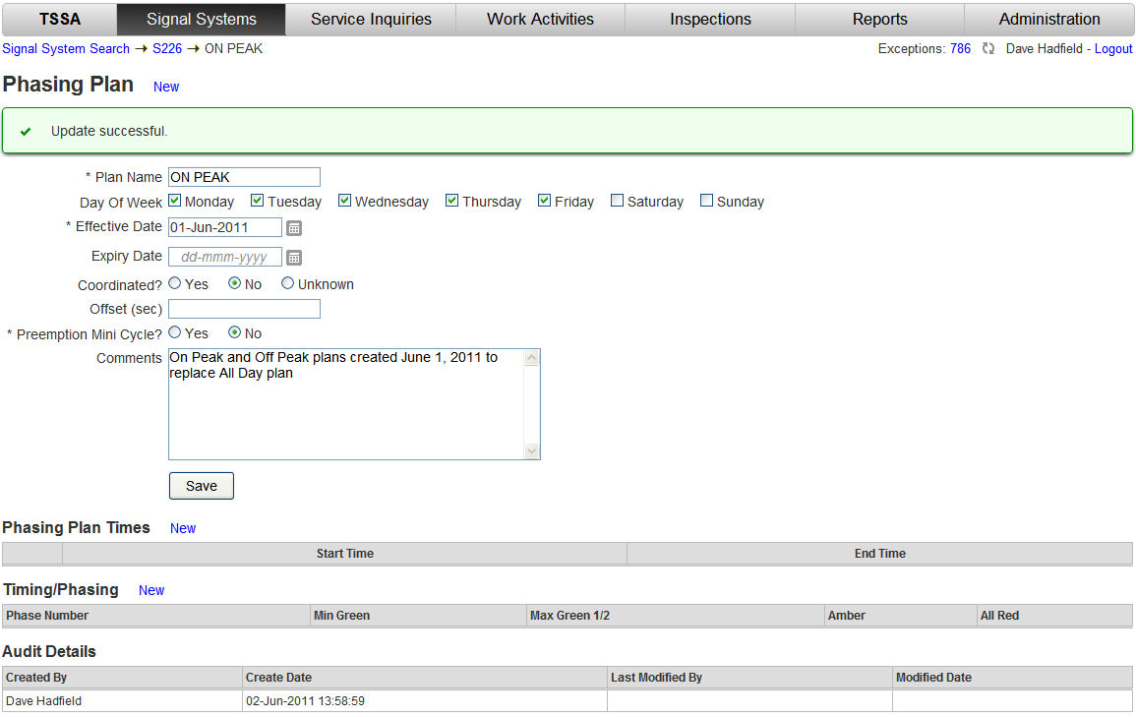
Task: Click Comments scrollbar up arrow
Action: pos(532,358)
